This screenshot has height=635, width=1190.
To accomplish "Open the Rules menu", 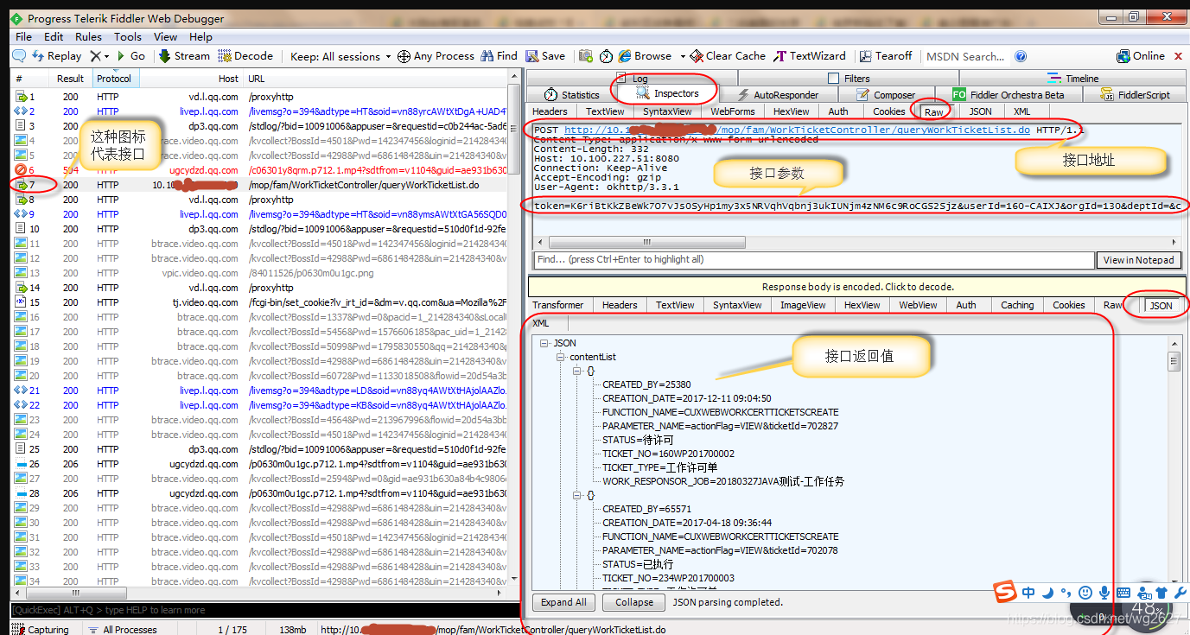I will [x=88, y=37].
